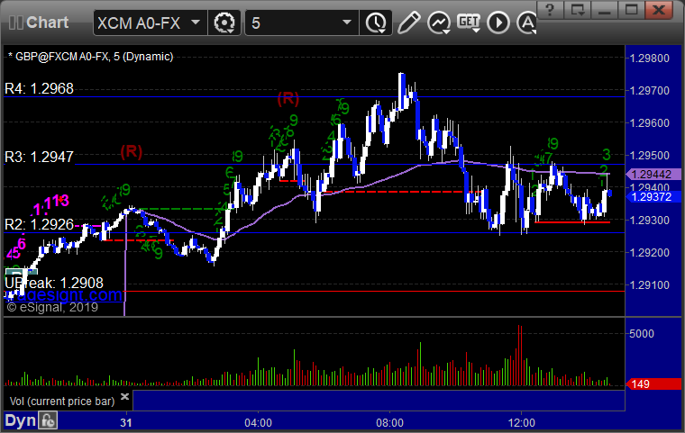Viewport: 685px width, 433px height.
Task: Click the 04:00 time axis label
Action: (x=258, y=423)
